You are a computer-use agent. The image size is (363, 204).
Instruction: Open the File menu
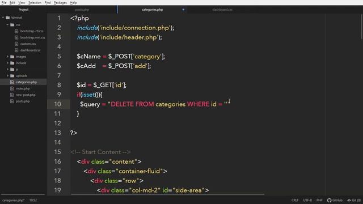click(4, 2)
